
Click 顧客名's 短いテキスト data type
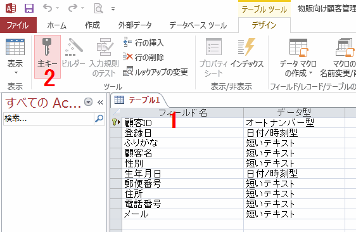click(295, 153)
